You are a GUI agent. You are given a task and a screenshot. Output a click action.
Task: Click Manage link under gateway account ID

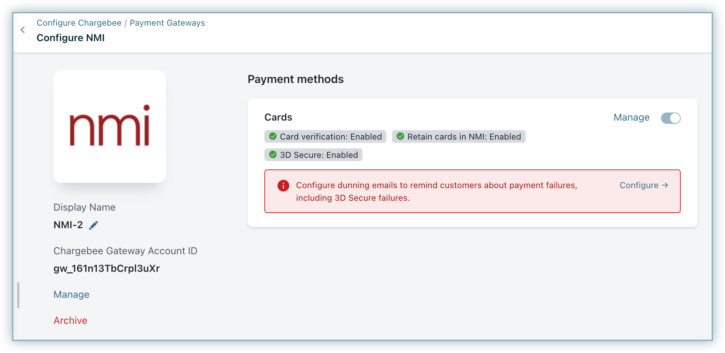coord(71,295)
